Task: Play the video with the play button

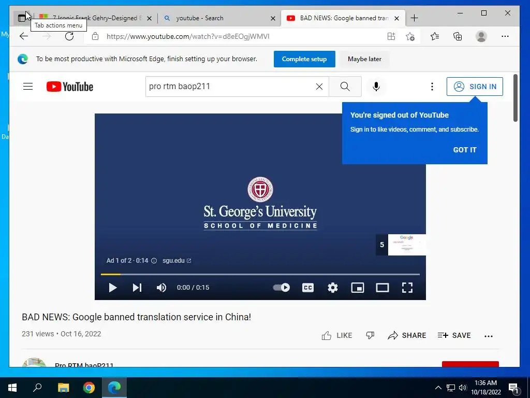Action: [x=112, y=288]
